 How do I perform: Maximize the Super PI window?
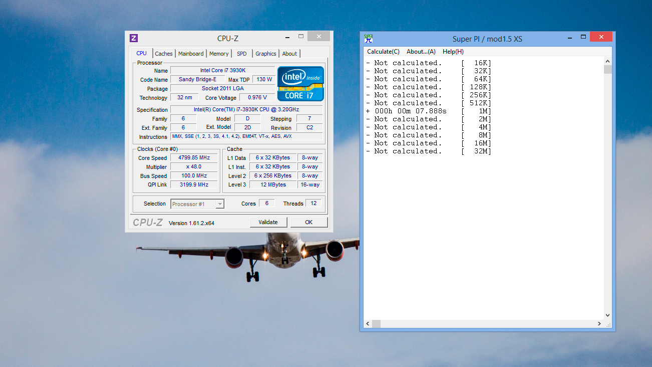pos(583,37)
